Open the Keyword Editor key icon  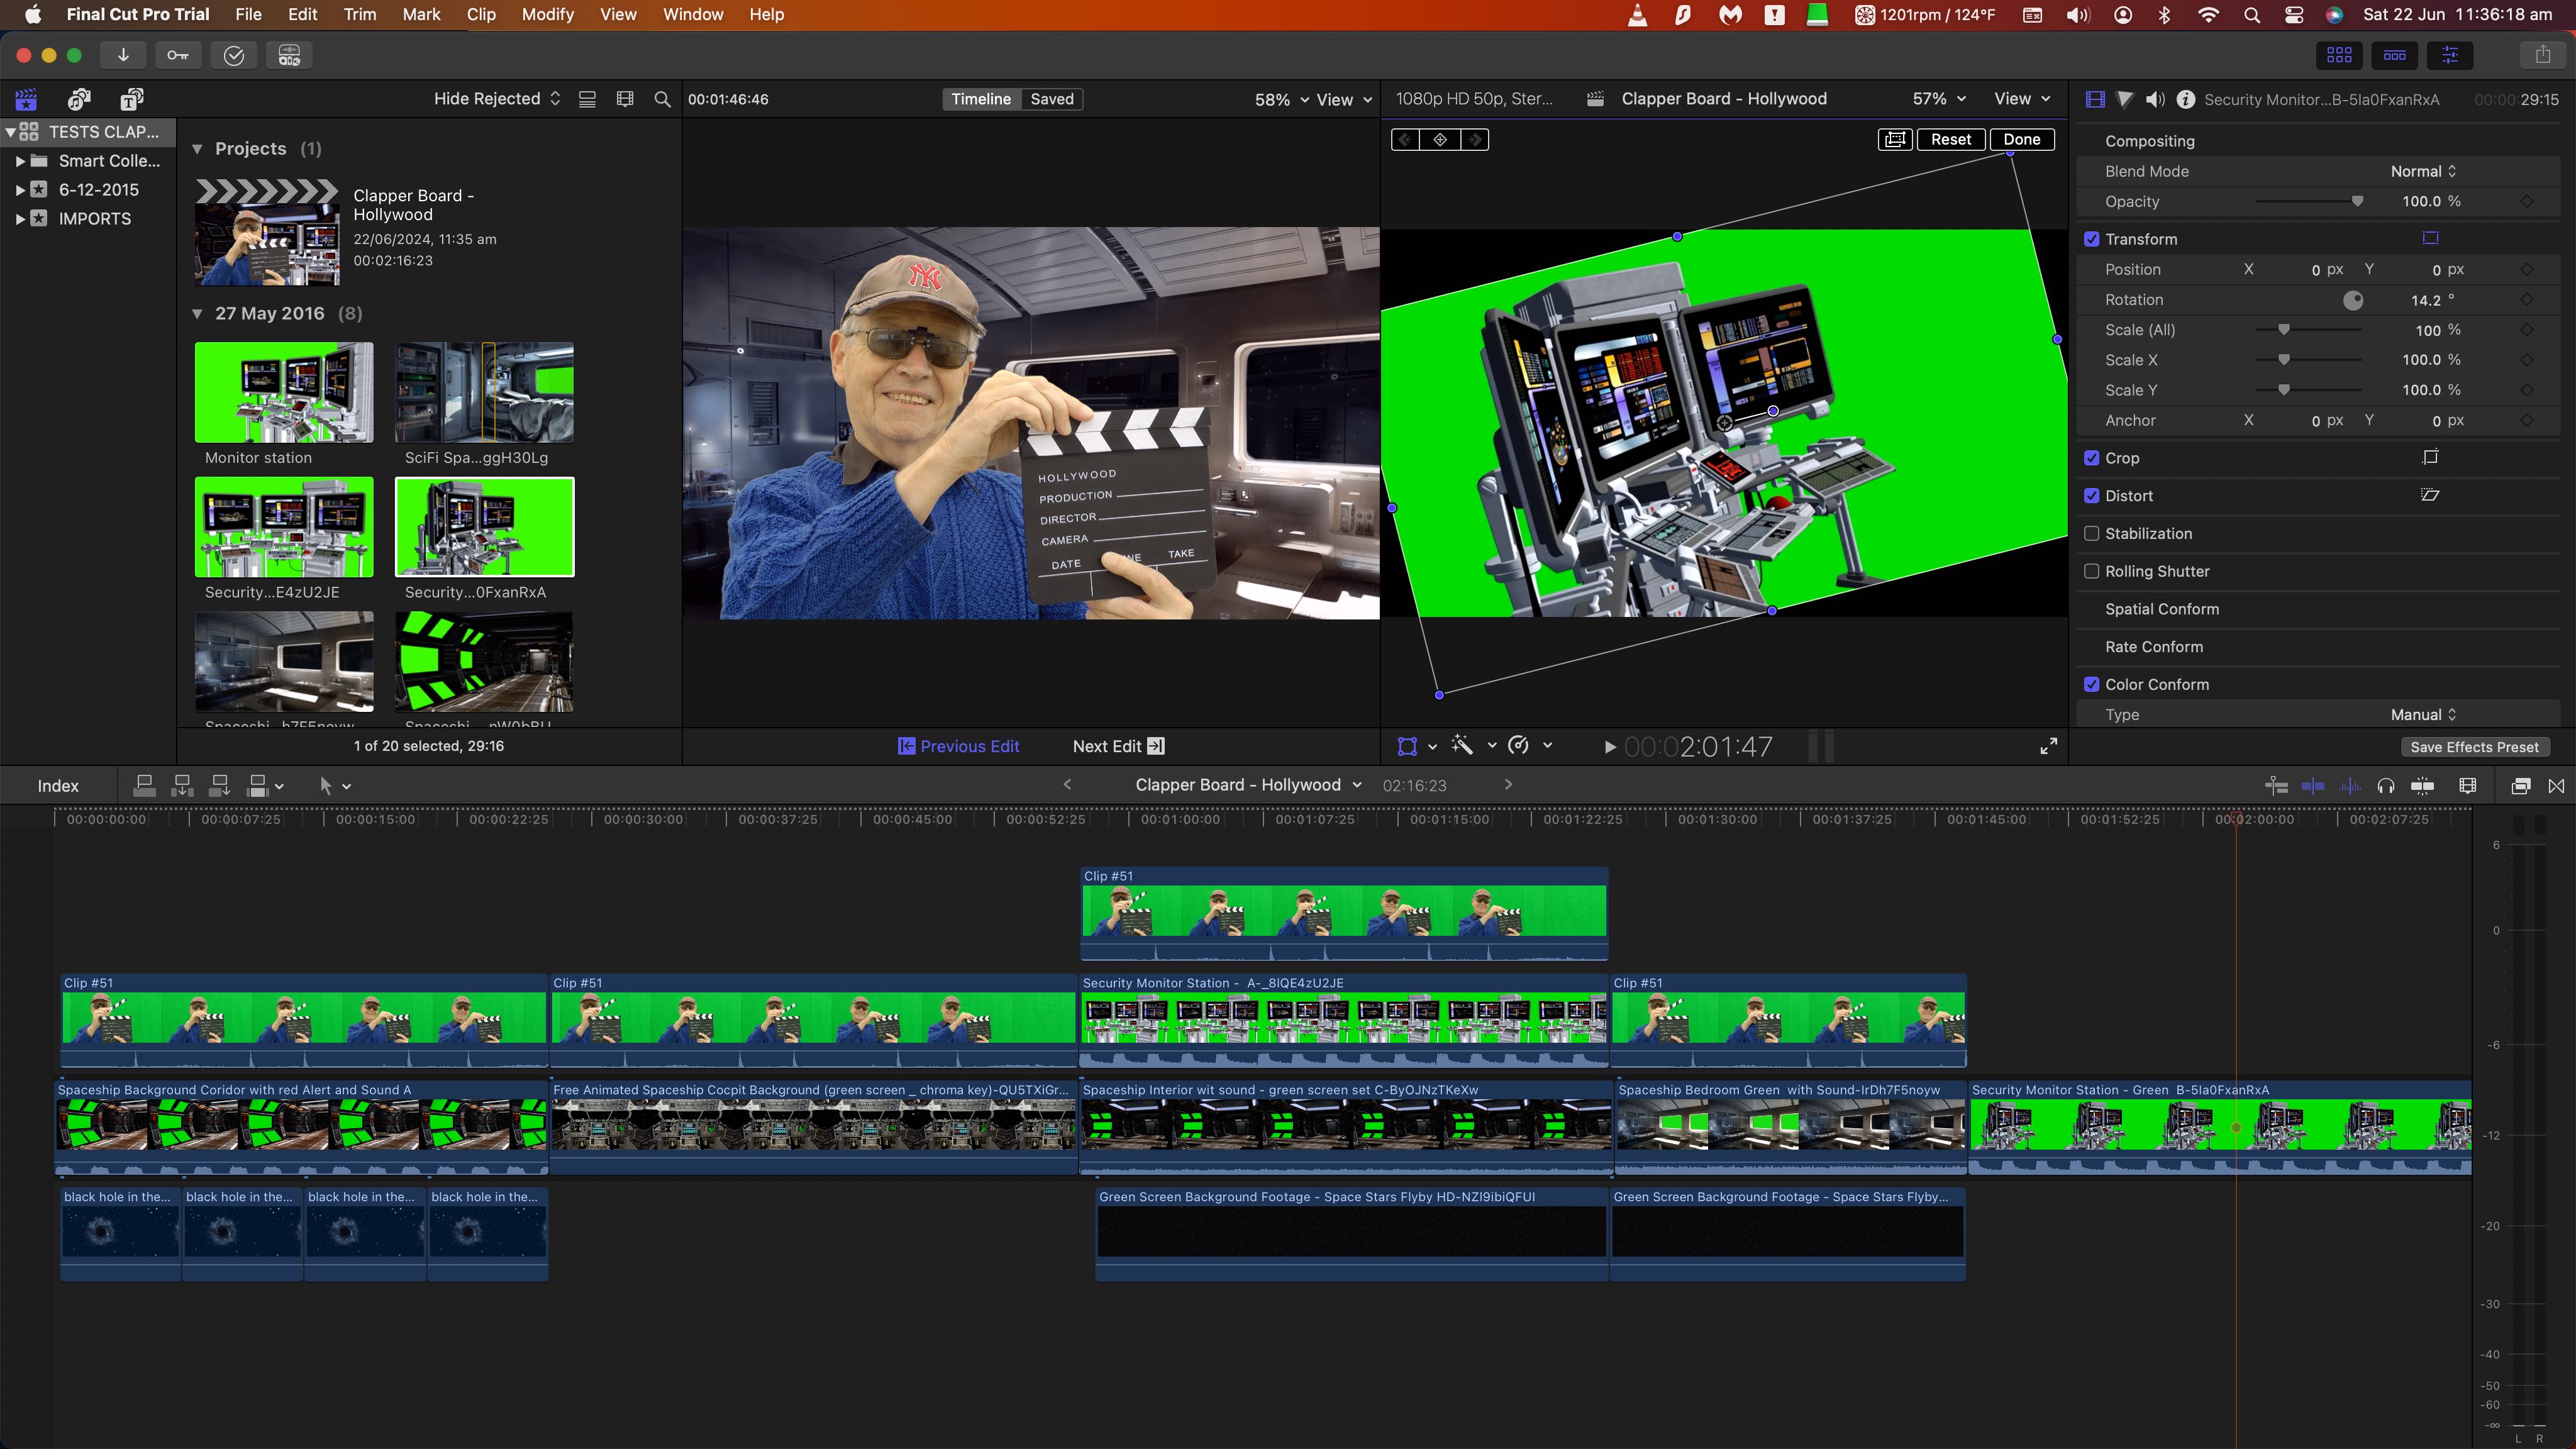(178, 55)
